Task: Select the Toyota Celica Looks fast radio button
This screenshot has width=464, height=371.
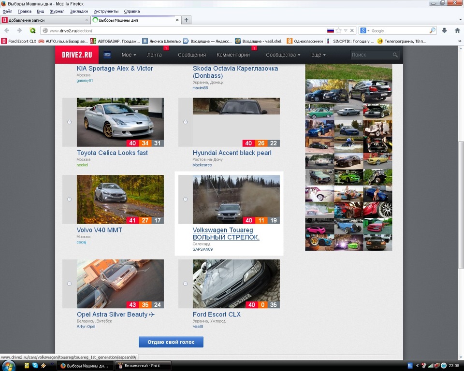Action: [69, 122]
